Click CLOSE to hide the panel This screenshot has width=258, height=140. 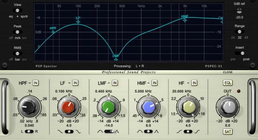227,72
